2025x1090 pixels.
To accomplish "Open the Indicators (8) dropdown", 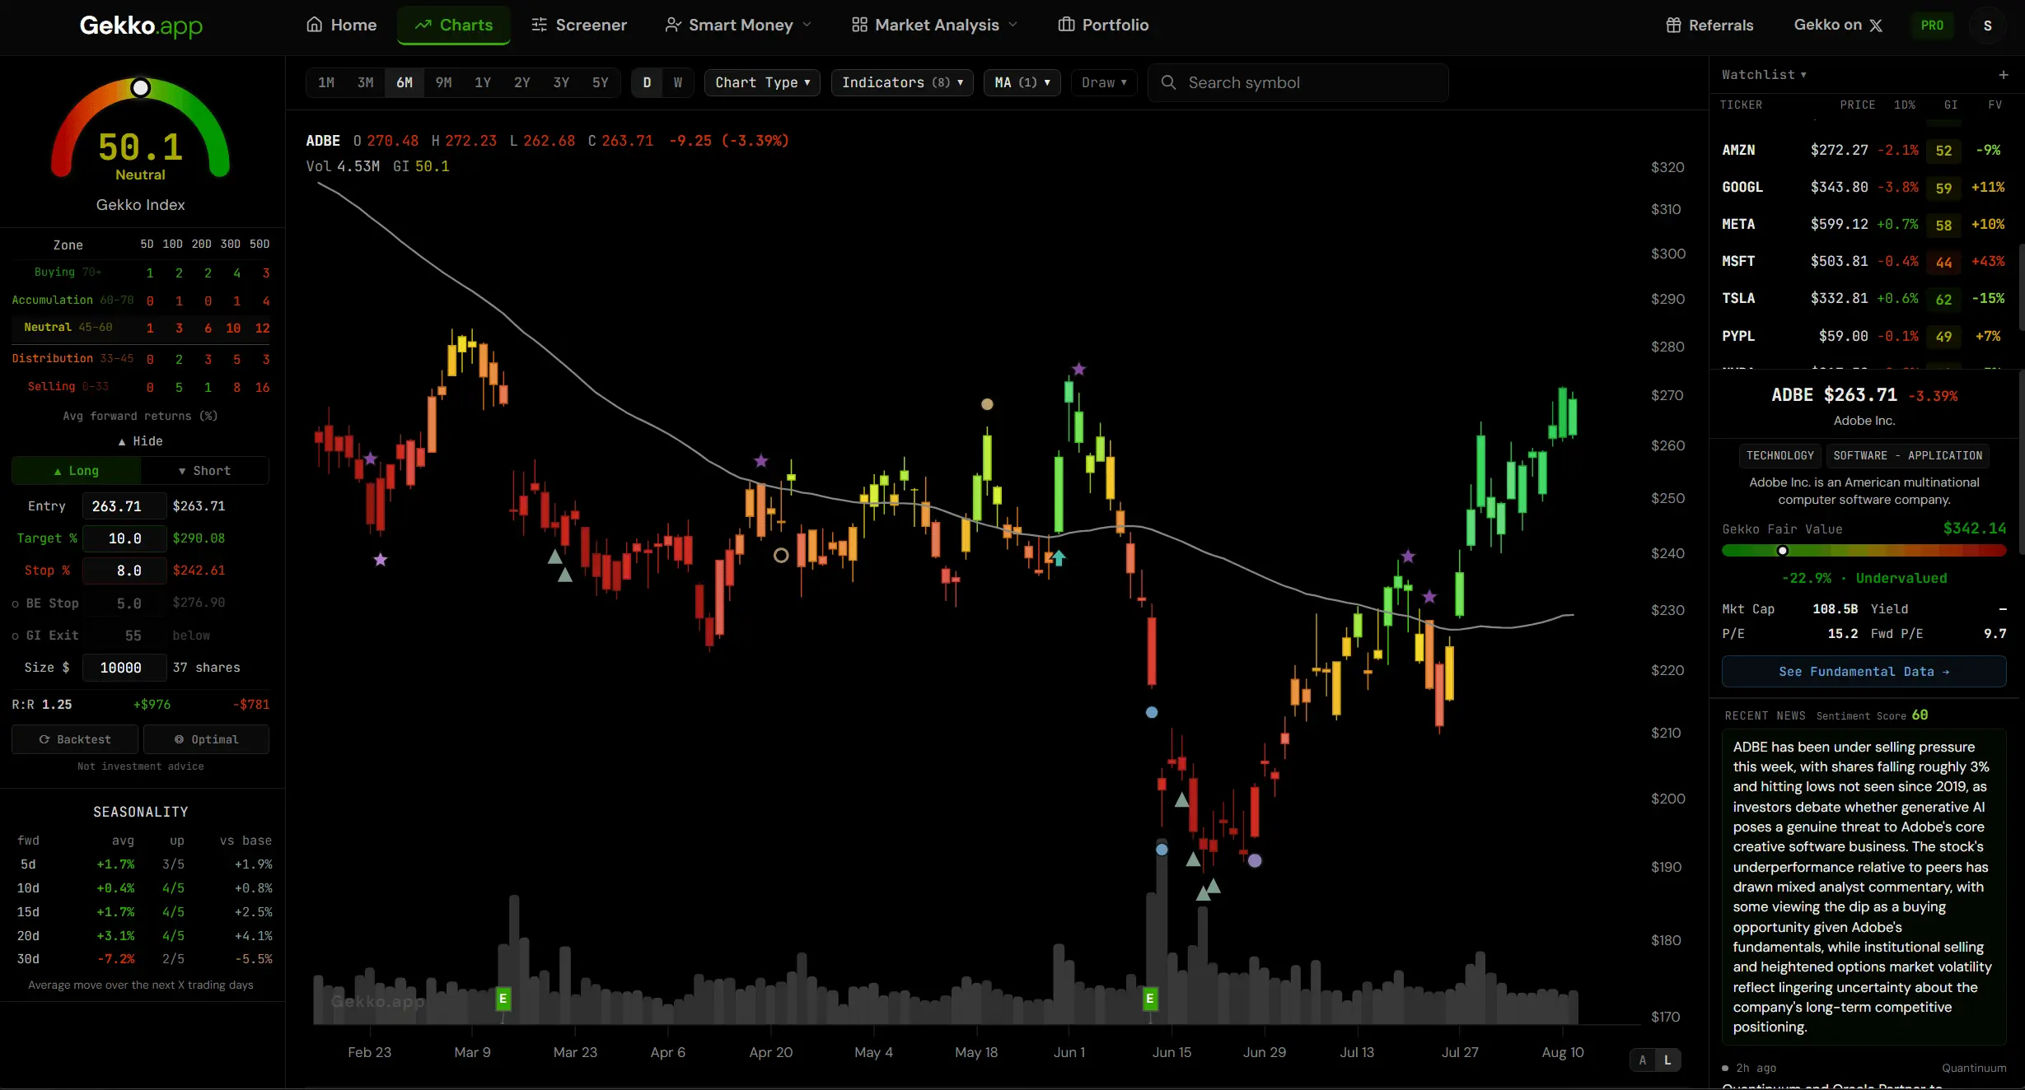I will click(902, 82).
